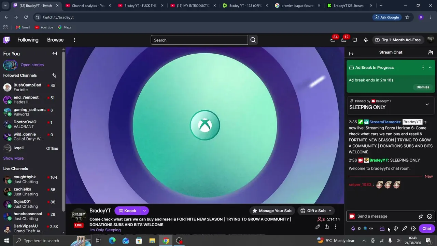This screenshot has height=246, width=437.
Task: Open the Ad Break options menu
Action: click(x=423, y=68)
